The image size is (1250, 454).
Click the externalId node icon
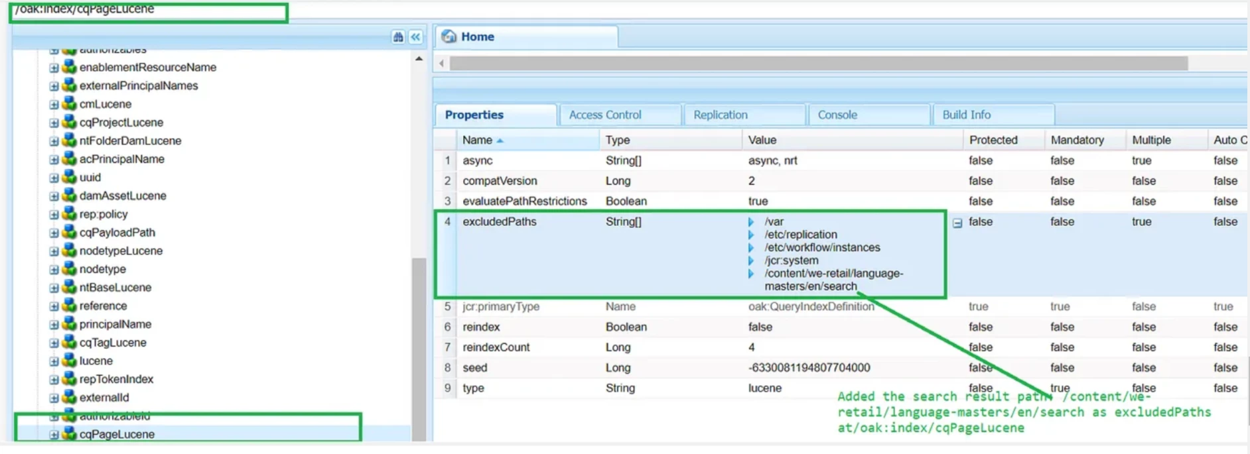tap(69, 398)
